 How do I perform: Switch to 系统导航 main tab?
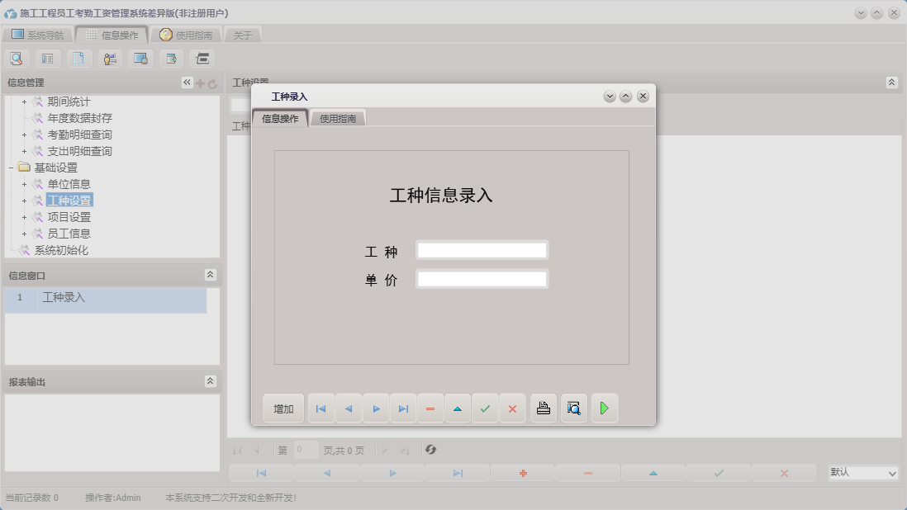38,35
